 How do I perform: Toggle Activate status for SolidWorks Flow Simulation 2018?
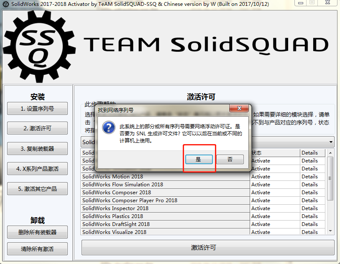coord(275,185)
